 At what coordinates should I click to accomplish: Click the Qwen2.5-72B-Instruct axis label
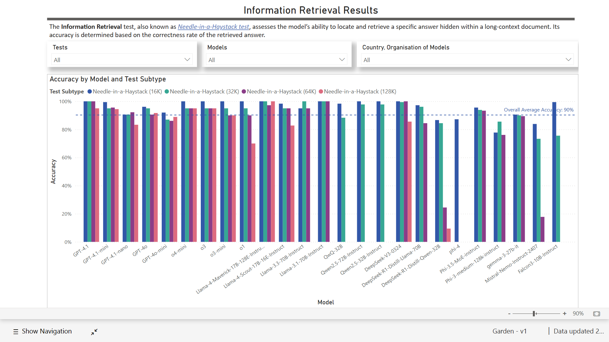click(x=342, y=259)
